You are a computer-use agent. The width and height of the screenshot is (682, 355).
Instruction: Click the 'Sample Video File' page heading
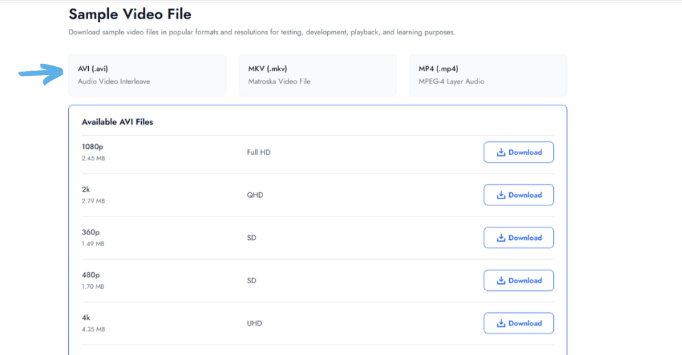point(130,14)
